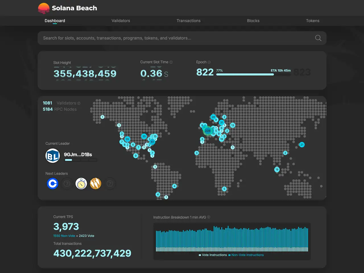
Task: Open the Validators tab
Action: pyautogui.click(x=121, y=21)
